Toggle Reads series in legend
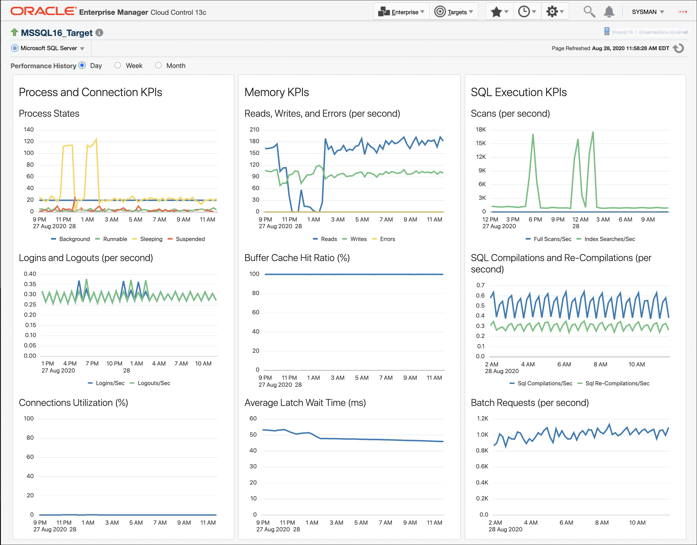 point(325,239)
